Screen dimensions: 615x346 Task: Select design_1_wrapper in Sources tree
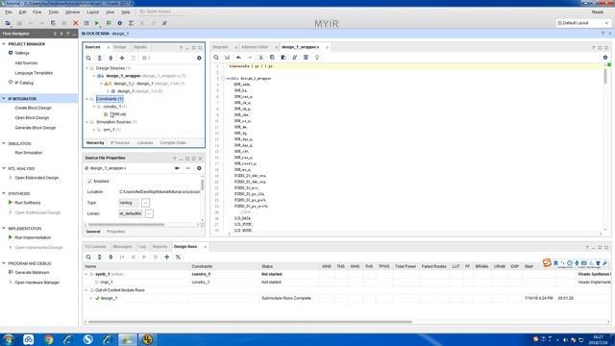click(x=123, y=76)
